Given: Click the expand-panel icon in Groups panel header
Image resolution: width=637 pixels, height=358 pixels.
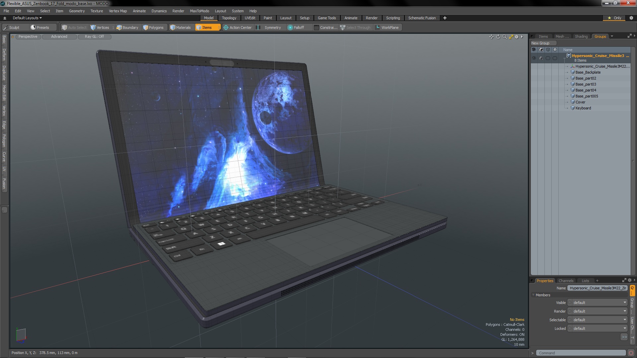Looking at the screenshot, I should tap(629, 36).
